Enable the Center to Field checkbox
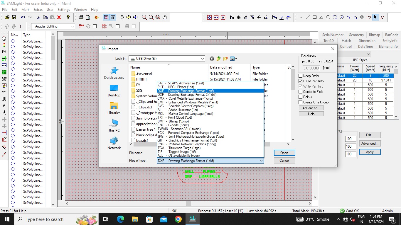The image size is (401, 225). pos(300,92)
